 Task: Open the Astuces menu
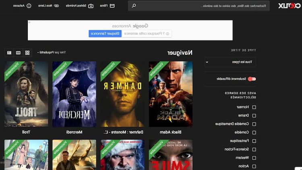click(x=22, y=6)
